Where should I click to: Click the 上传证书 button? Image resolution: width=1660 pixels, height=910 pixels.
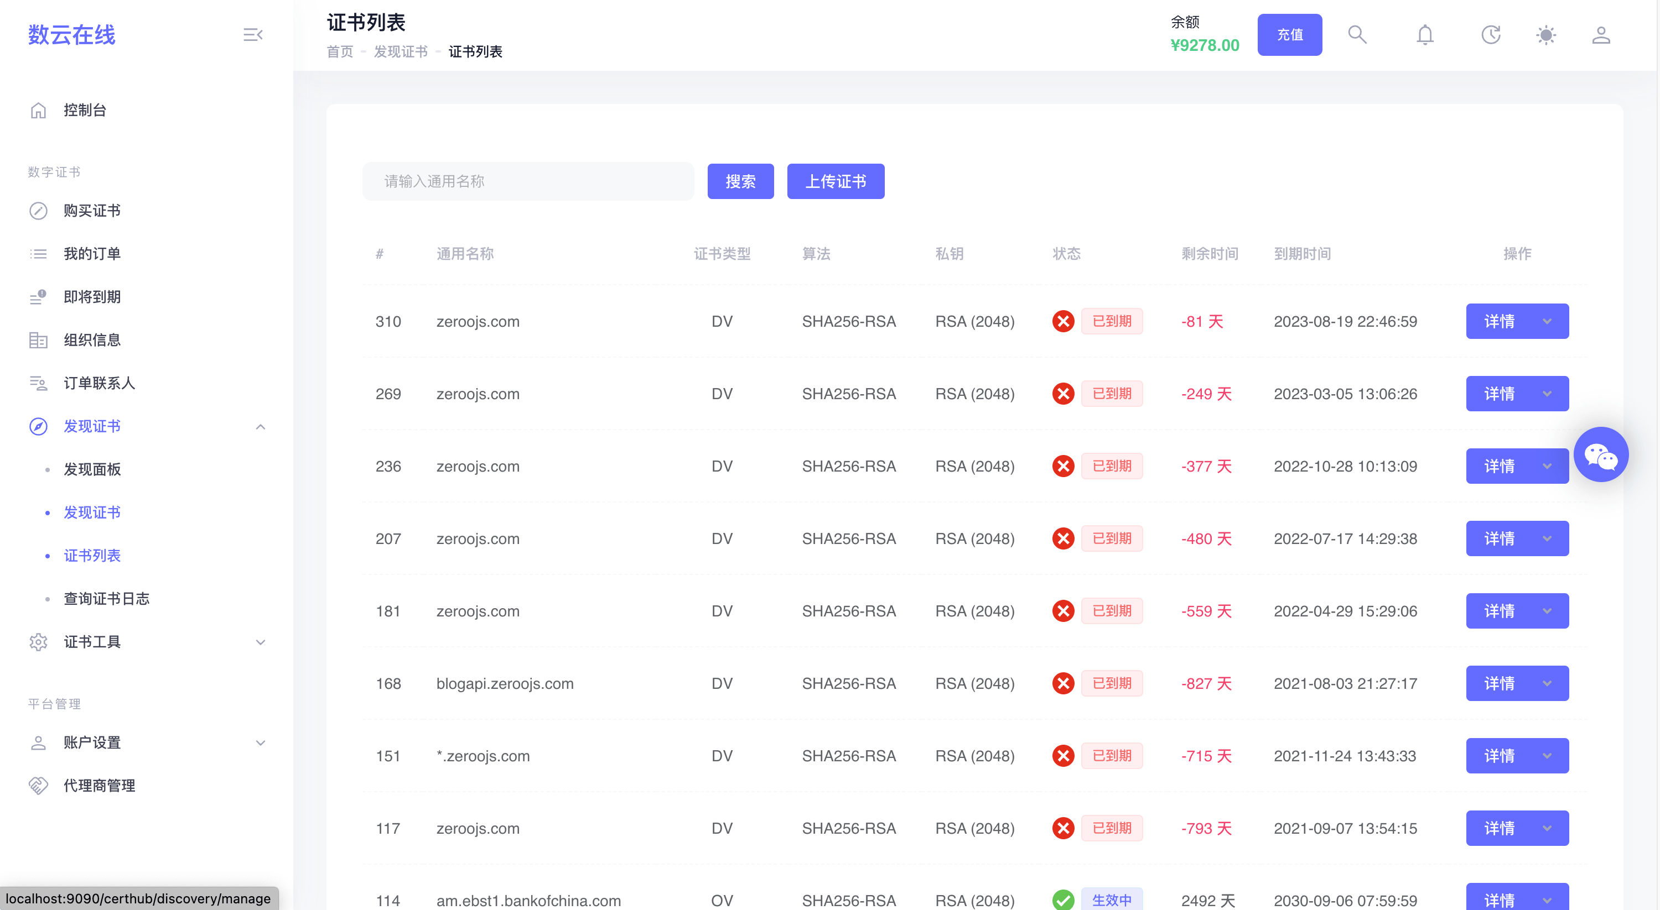coord(835,182)
